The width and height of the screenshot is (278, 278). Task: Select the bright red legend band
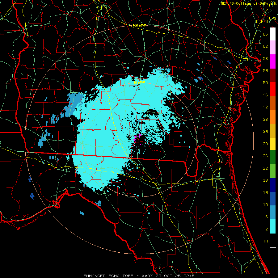tap(273, 89)
